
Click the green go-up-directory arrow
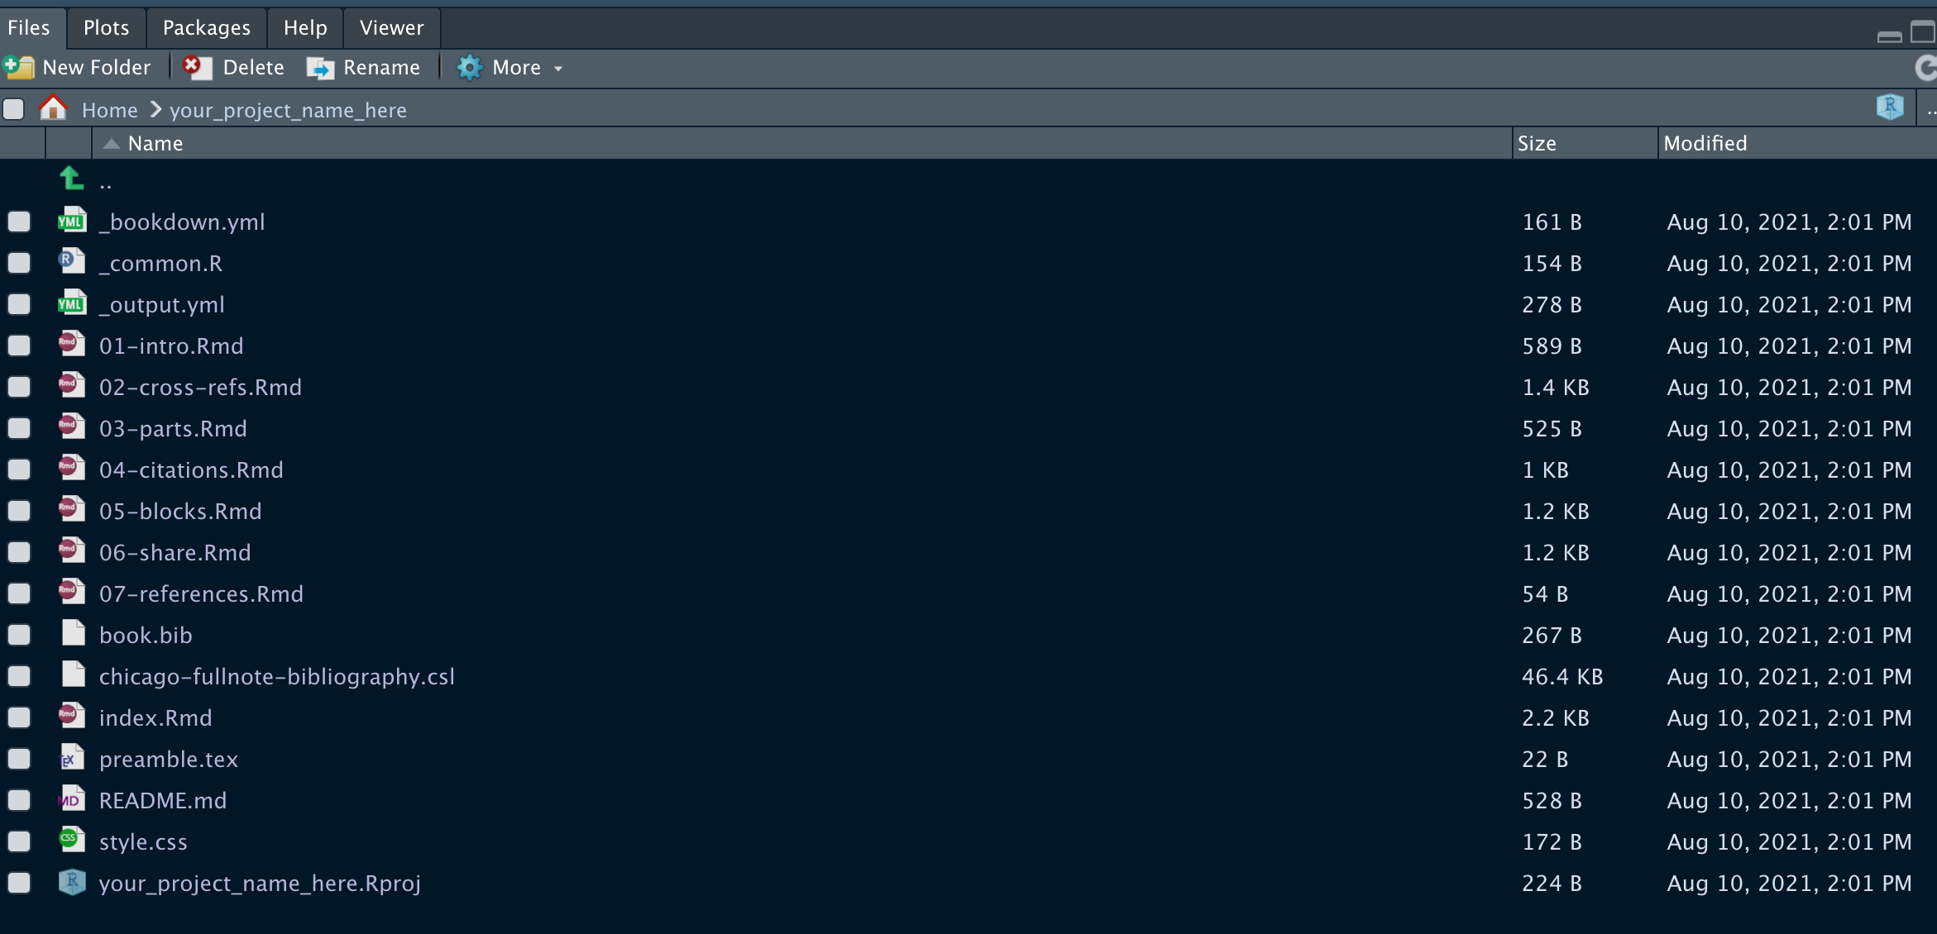[71, 178]
